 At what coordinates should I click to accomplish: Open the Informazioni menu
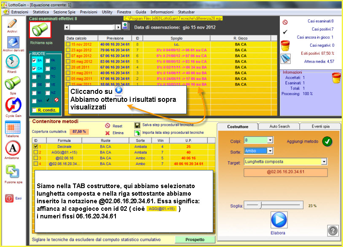pyautogui.click(x=162, y=12)
